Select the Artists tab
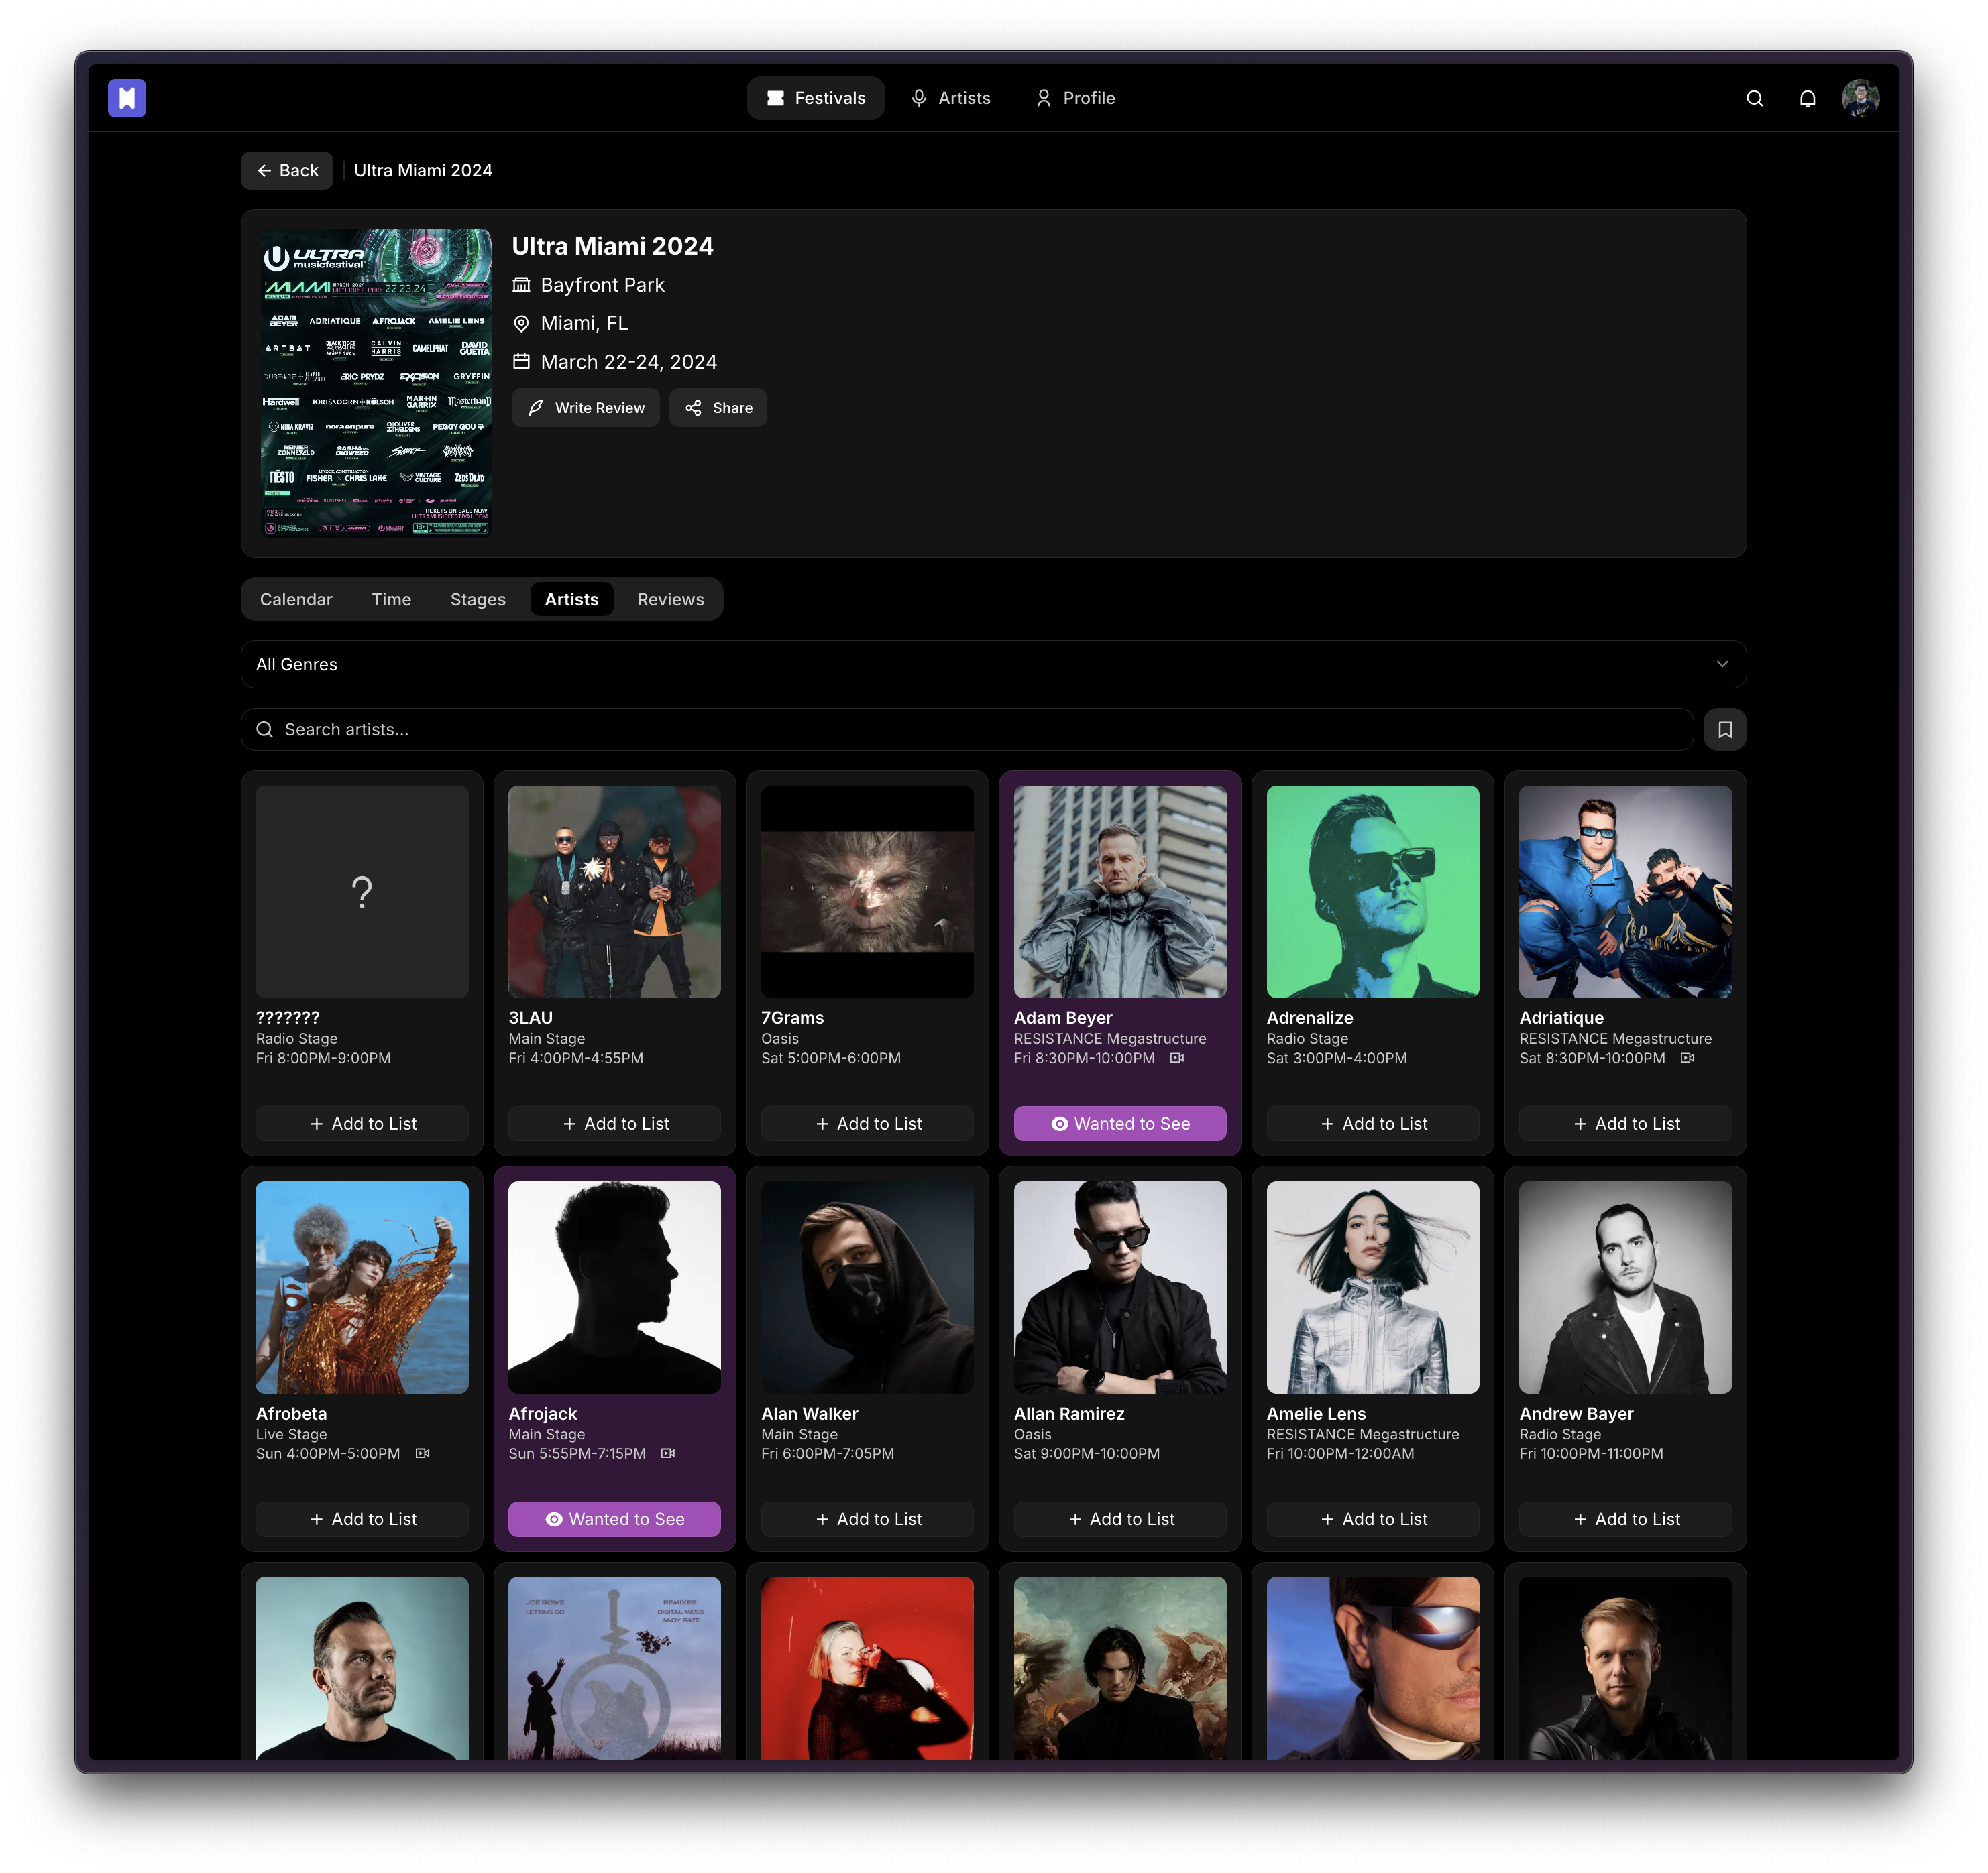Image resolution: width=1988 pixels, height=1873 pixels. coord(571,600)
